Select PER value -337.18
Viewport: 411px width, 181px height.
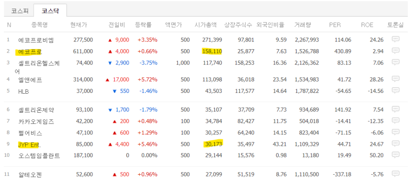pyautogui.click(x=342, y=174)
